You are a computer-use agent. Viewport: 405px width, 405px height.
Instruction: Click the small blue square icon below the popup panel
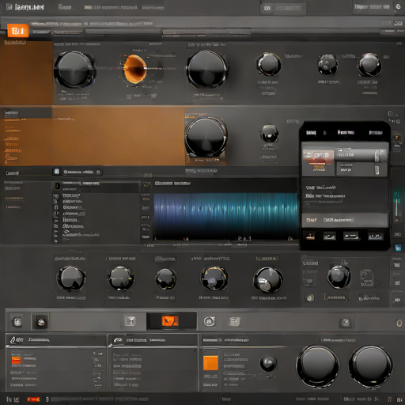pyautogui.click(x=398, y=248)
